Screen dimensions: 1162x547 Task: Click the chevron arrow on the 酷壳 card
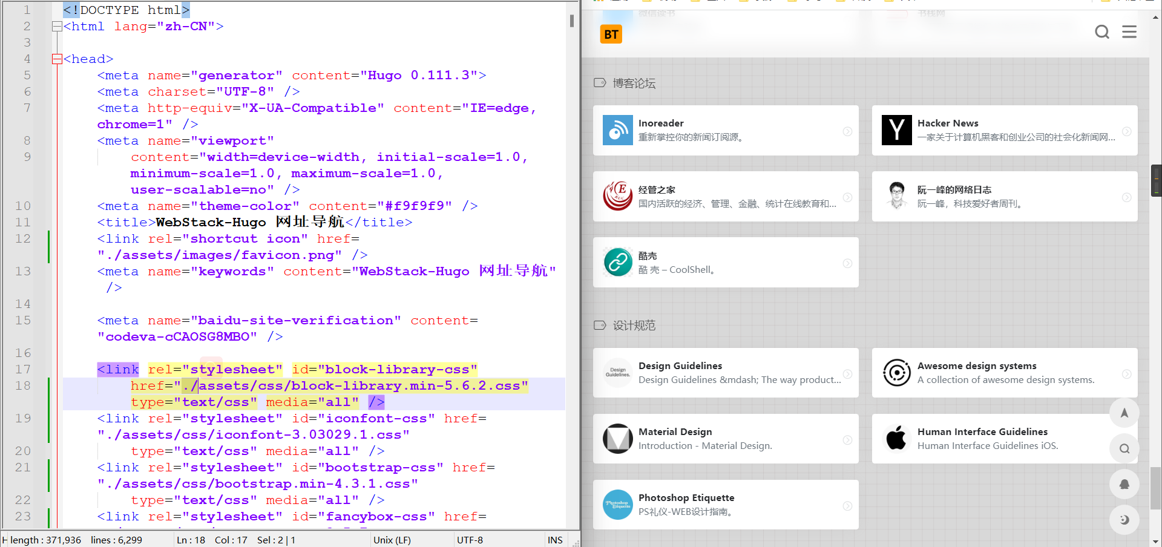click(x=847, y=263)
